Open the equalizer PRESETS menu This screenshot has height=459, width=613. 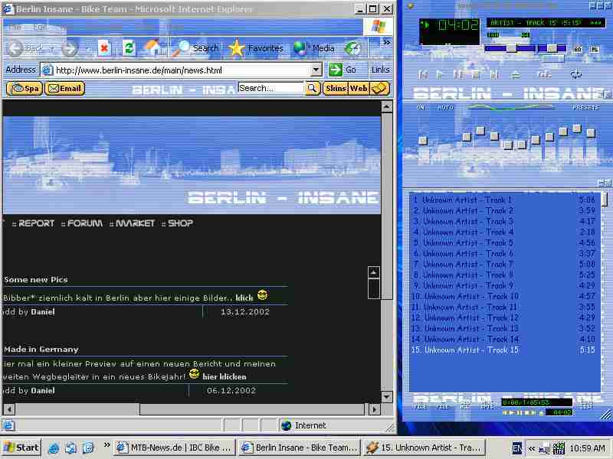[585, 107]
